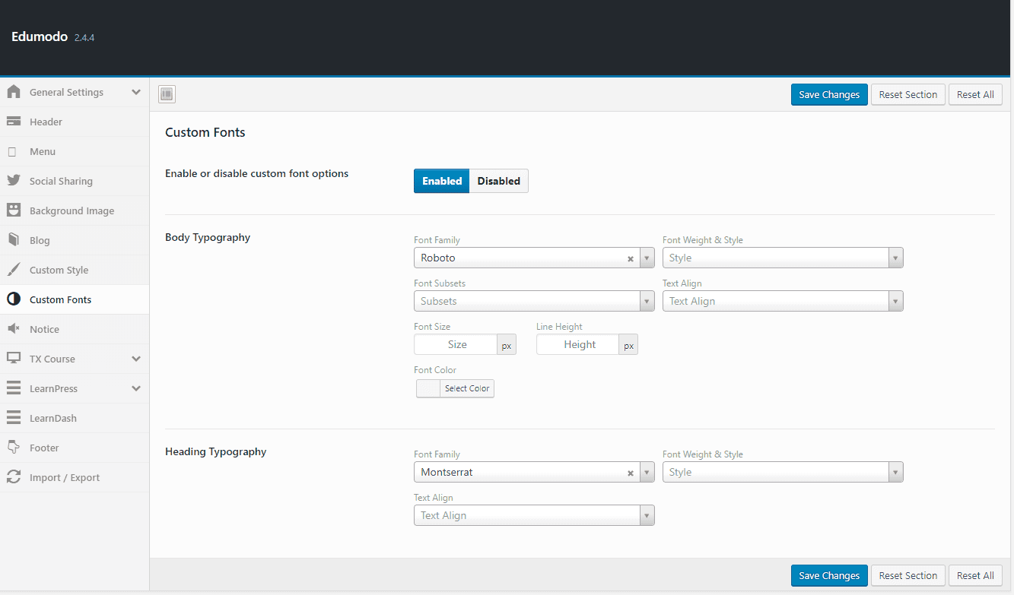1014x595 pixels.
Task: Click the refresh icon for Import / Export
Action: pyautogui.click(x=14, y=477)
